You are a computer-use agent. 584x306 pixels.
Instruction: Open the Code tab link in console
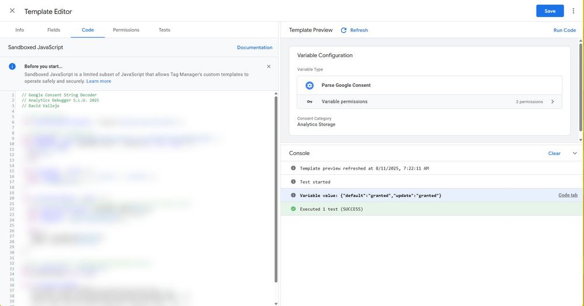pyautogui.click(x=568, y=195)
